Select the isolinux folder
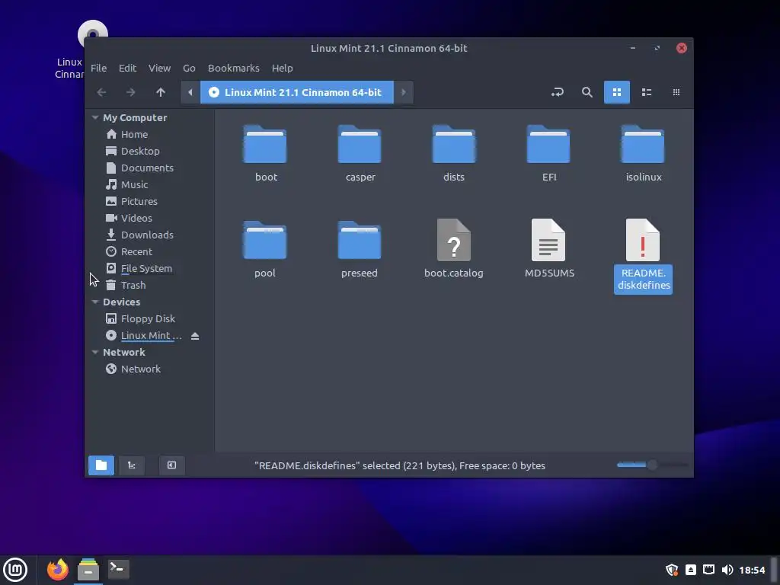 pyautogui.click(x=643, y=153)
